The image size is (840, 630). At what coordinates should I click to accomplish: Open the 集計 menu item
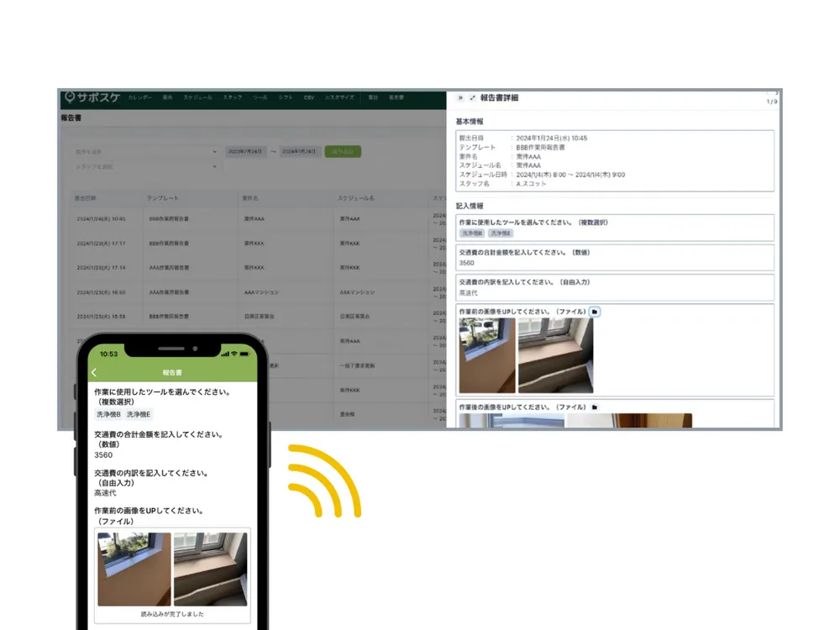pos(374,97)
